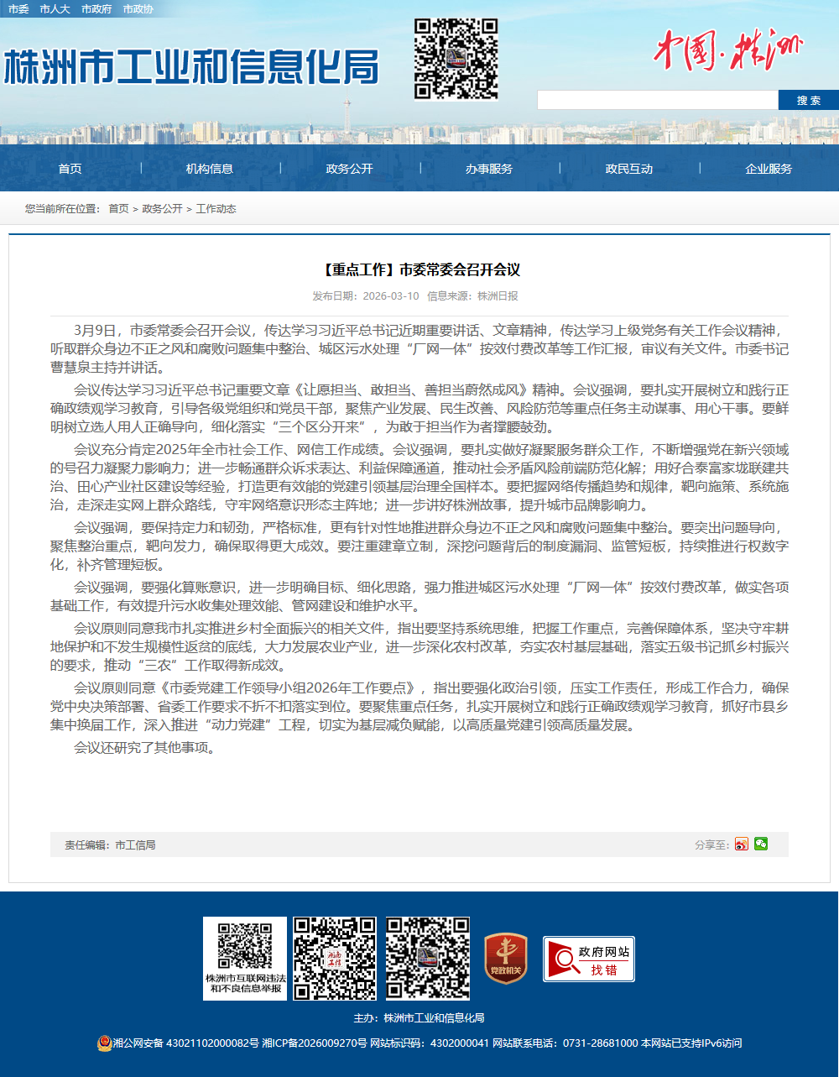Click the 政府网站找错 error report icon
This screenshot has height=1077, width=839.
tap(589, 959)
